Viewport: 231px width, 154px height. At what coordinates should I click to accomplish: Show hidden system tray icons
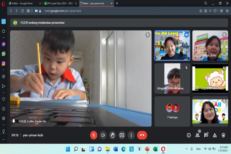[186, 149]
